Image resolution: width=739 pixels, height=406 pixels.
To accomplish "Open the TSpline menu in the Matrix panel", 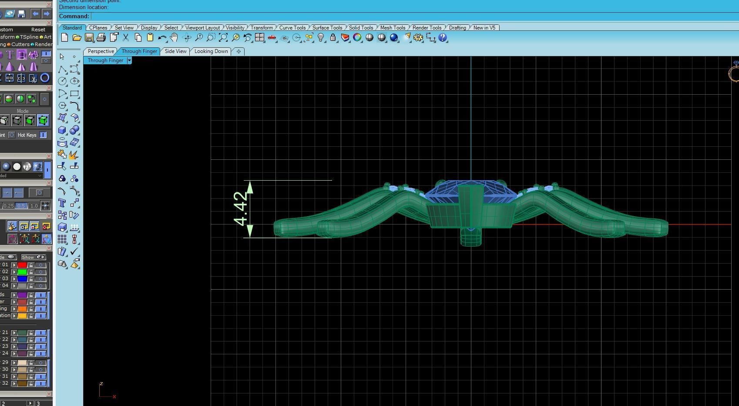I will click(x=29, y=37).
